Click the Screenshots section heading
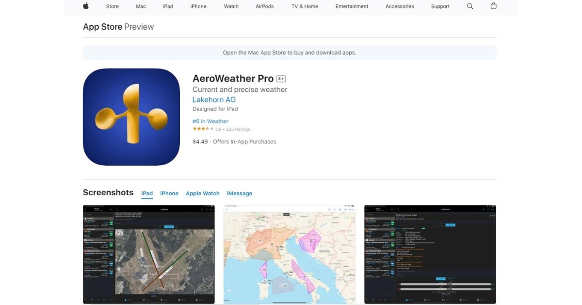This screenshot has height=305, width=582. coord(108,192)
